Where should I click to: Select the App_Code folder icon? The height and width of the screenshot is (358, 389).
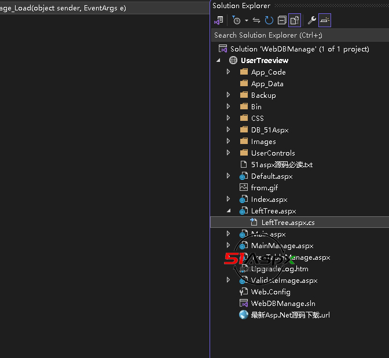click(244, 72)
